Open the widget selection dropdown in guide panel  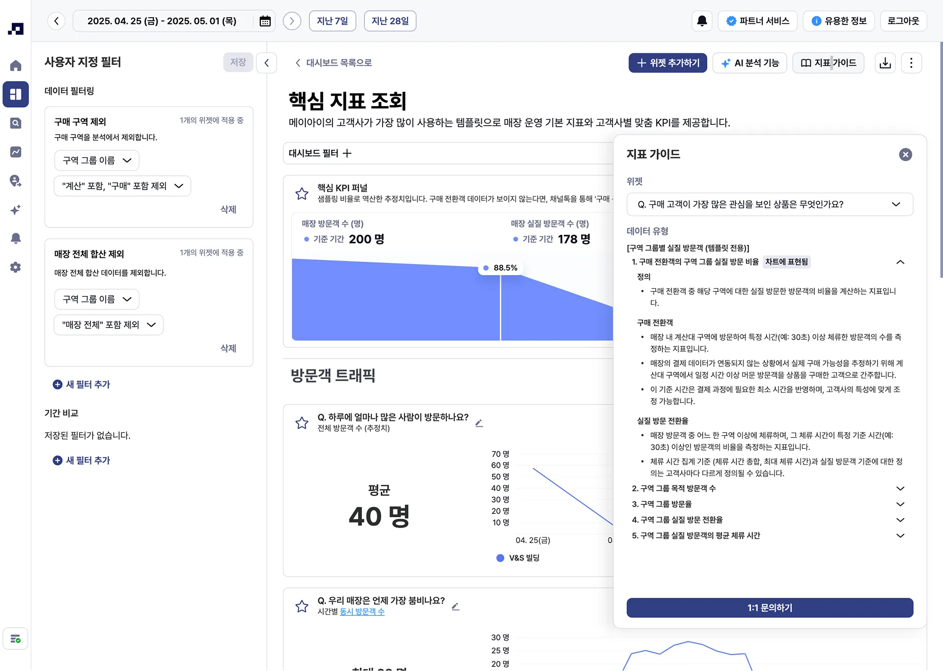(770, 204)
